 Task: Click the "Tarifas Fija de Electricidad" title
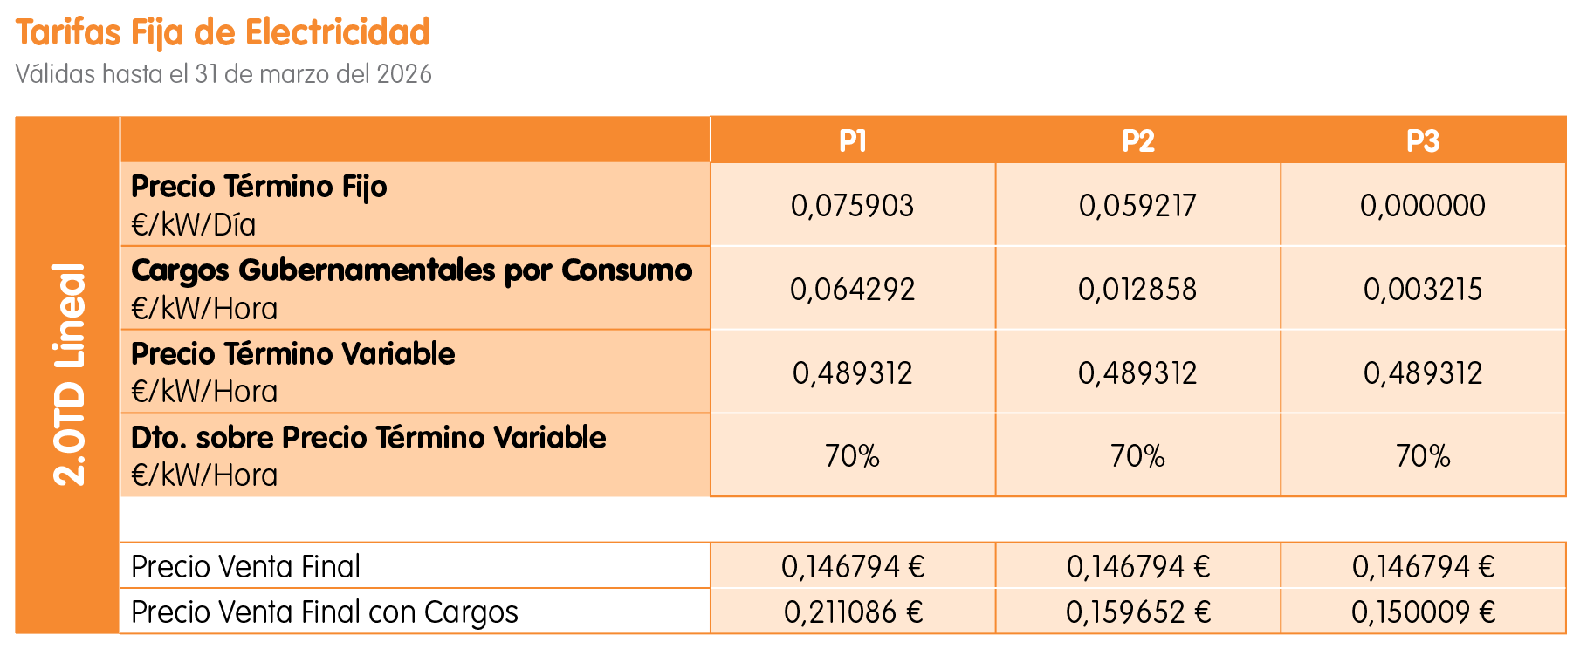pyautogui.click(x=223, y=33)
